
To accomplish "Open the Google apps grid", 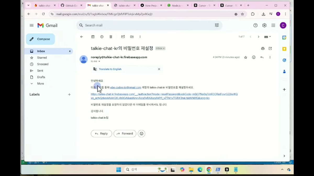I will pyautogui.click(x=273, y=25).
